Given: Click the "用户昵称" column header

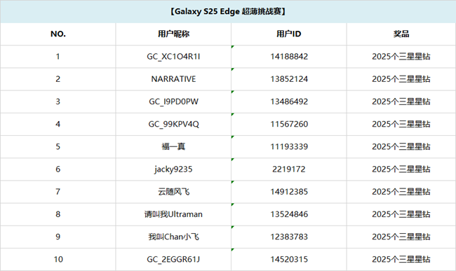Looking at the screenshot, I should point(173,34).
